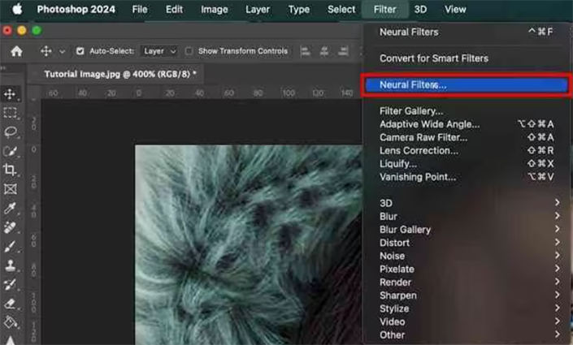Viewport: 573px width, 345px height.
Task: Expand the Distort submenu
Action: (x=467, y=243)
